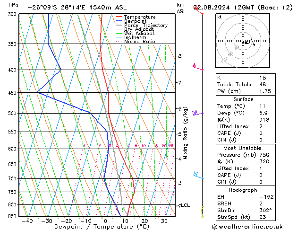Screen dimensions: 297x230
Task: Click the LCL marker label
Action: (x=185, y=205)
